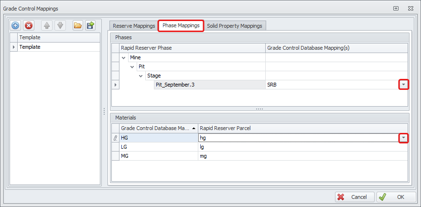Move template down with arrow icon
This screenshot has height=207, width=421.
60,25
